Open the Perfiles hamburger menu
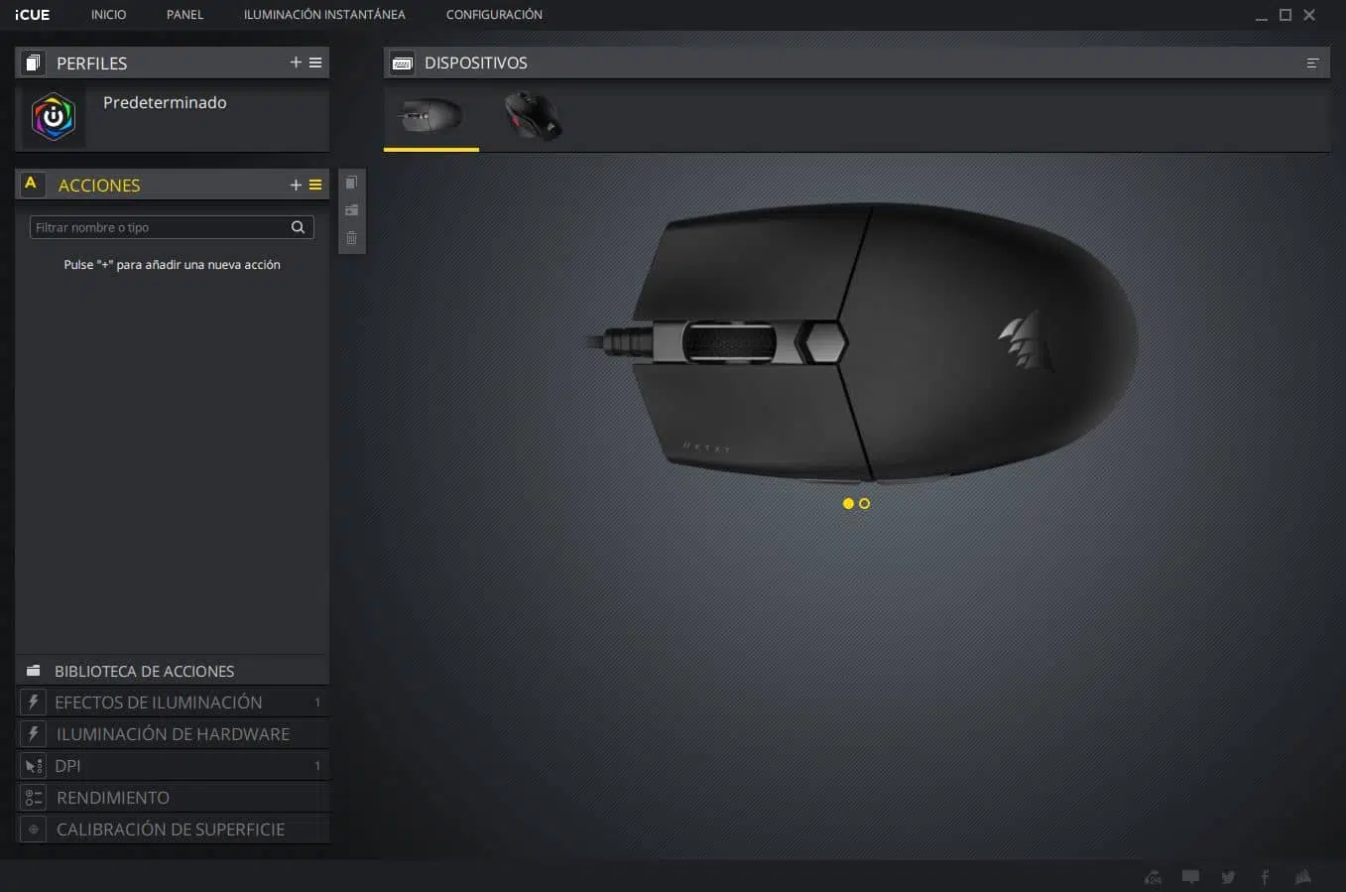The image size is (1346, 892). pyautogui.click(x=315, y=63)
